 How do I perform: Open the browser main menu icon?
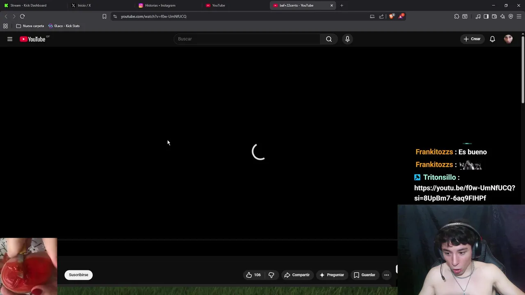[x=519, y=16]
